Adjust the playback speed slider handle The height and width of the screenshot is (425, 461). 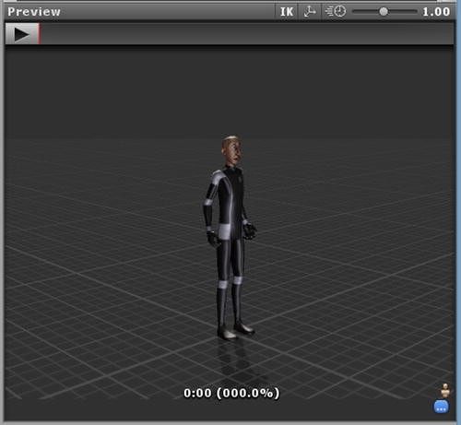pyautogui.click(x=384, y=12)
